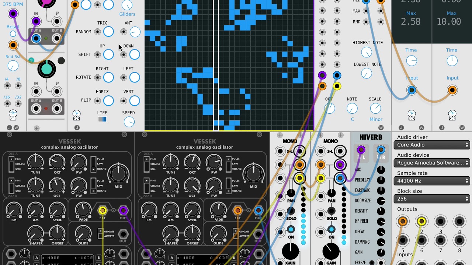This screenshot has width=472, height=265.
Task: Click the HIVERB ROOMSIZE knob
Action: click(381, 201)
